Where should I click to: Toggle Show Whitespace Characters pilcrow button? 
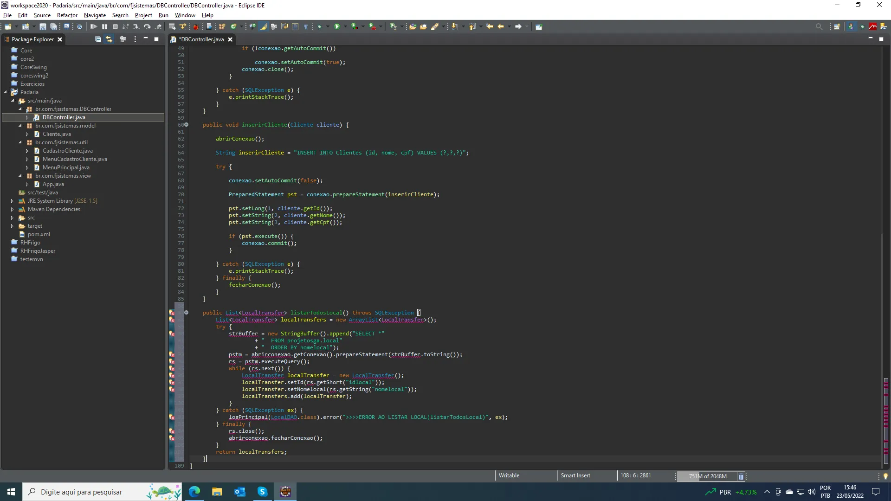click(306, 27)
